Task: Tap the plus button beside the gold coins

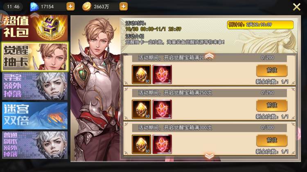Action: point(124,7)
